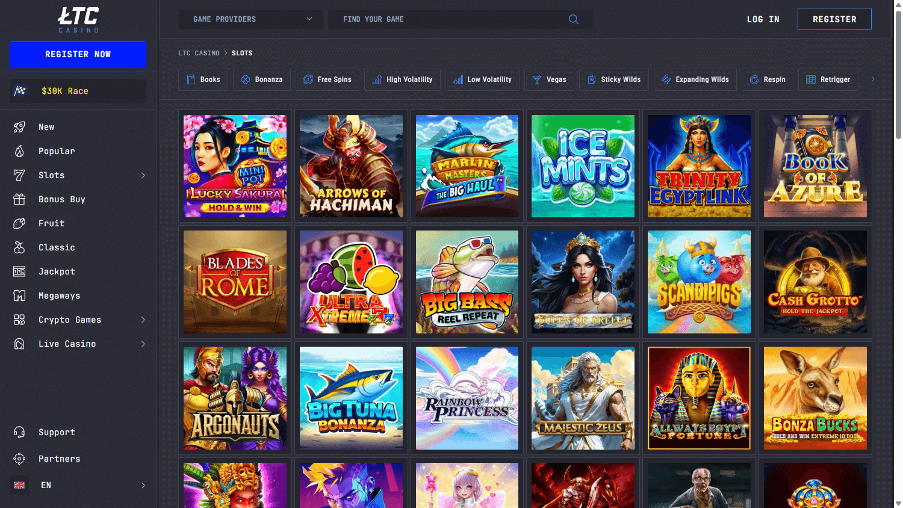Toggle the High Volatility filter

pyautogui.click(x=402, y=79)
